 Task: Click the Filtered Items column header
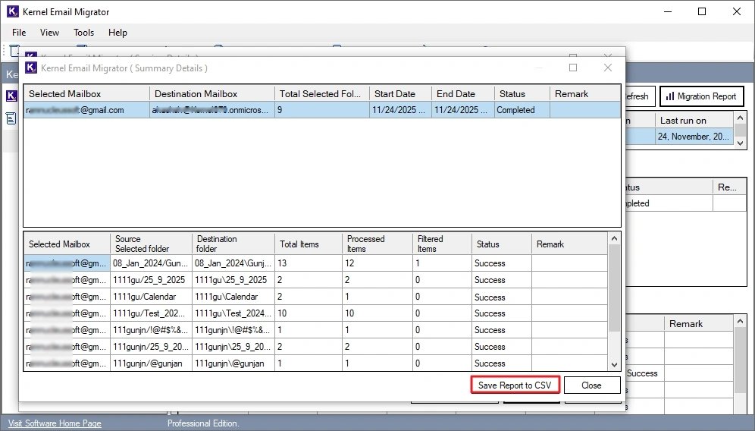pos(442,244)
